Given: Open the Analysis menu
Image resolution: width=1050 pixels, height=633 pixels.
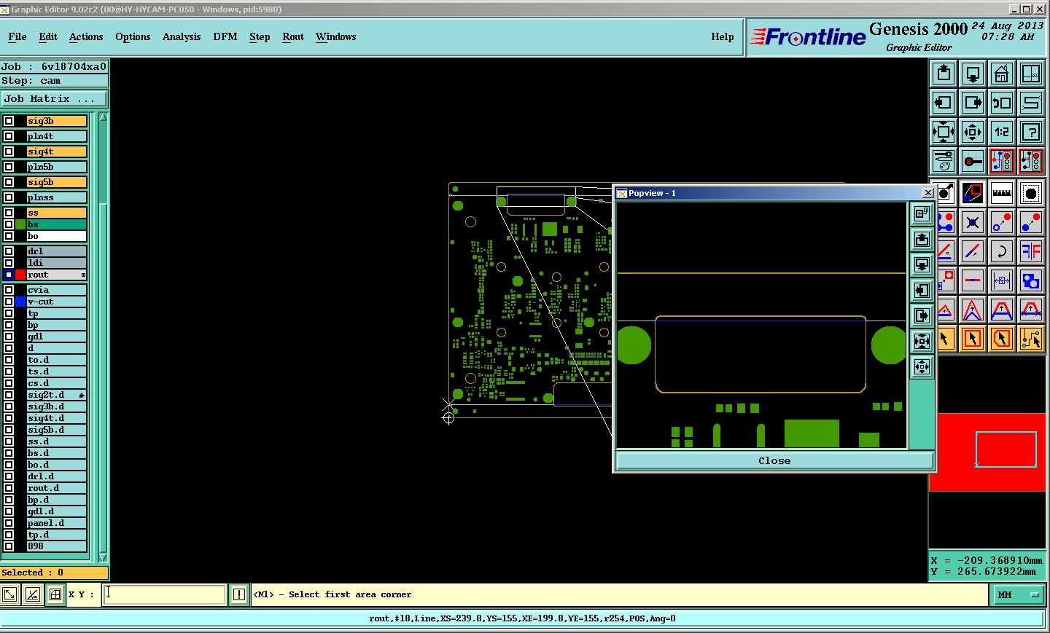Looking at the screenshot, I should [181, 36].
